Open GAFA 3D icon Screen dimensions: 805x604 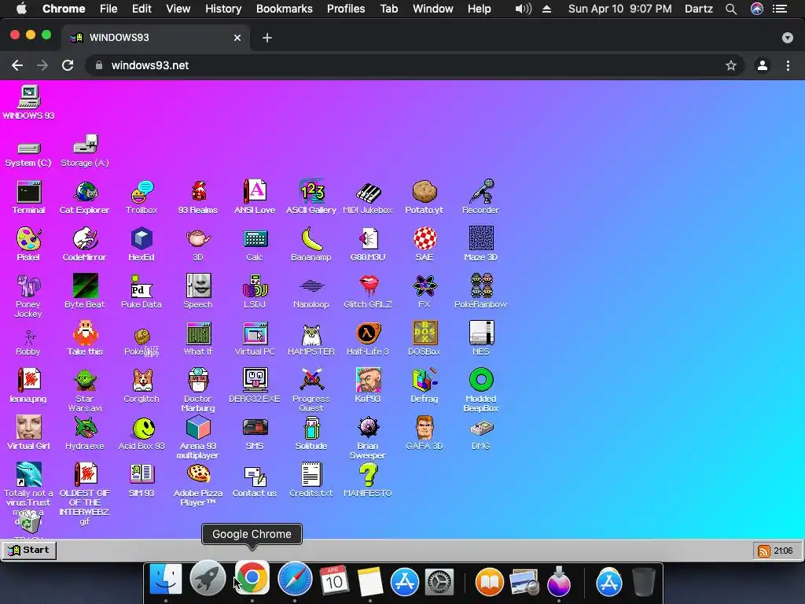pyautogui.click(x=424, y=429)
